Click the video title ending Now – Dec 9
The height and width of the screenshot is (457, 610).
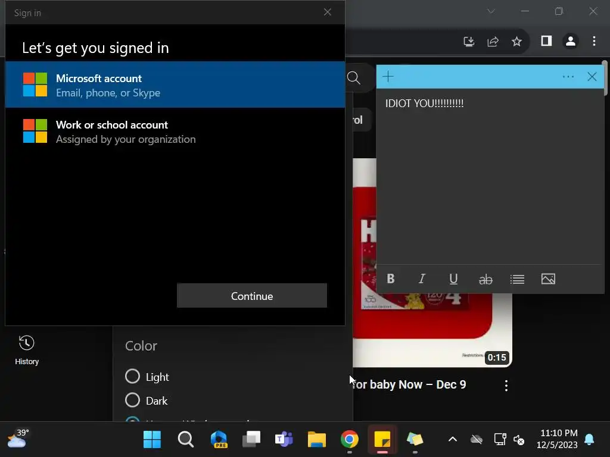tap(409, 384)
